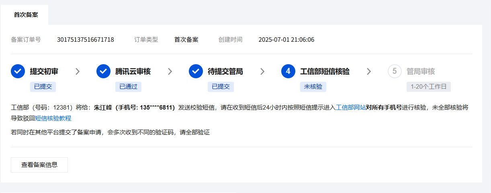
Task: Open the 短信核验教程 link
Action: pyautogui.click(x=53, y=118)
